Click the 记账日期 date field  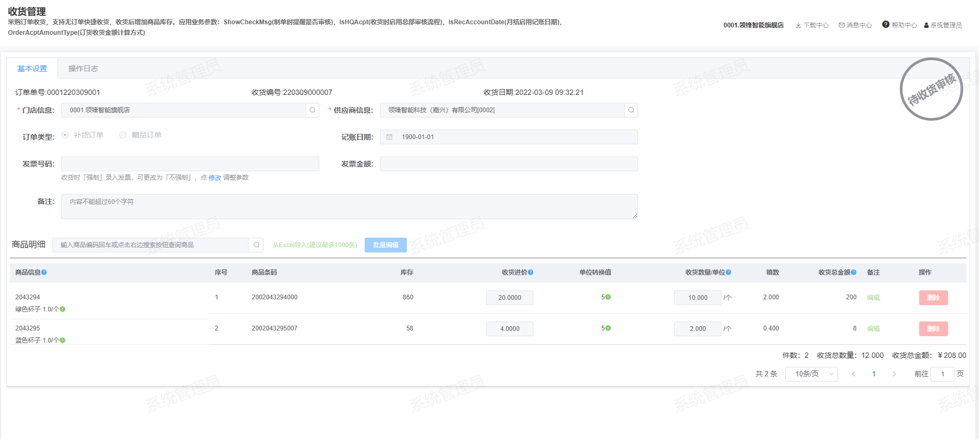point(509,137)
